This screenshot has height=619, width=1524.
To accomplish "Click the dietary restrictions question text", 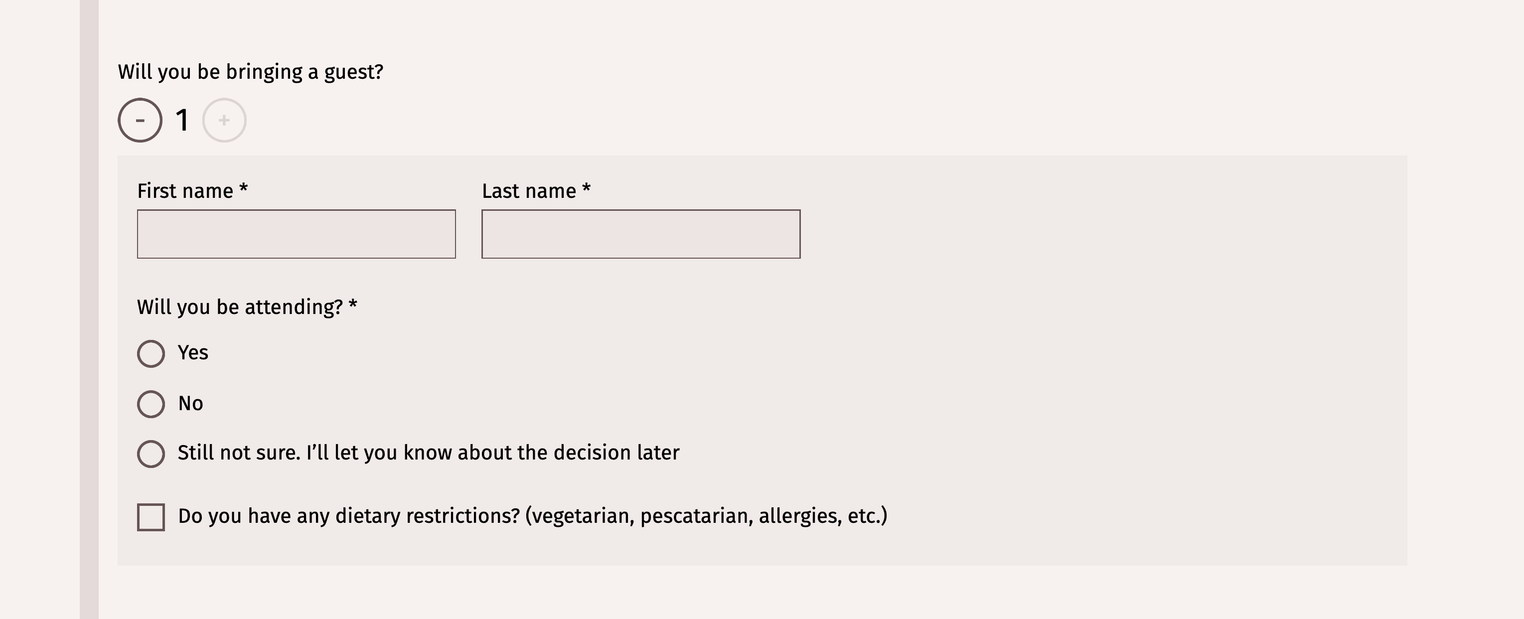I will pos(532,516).
